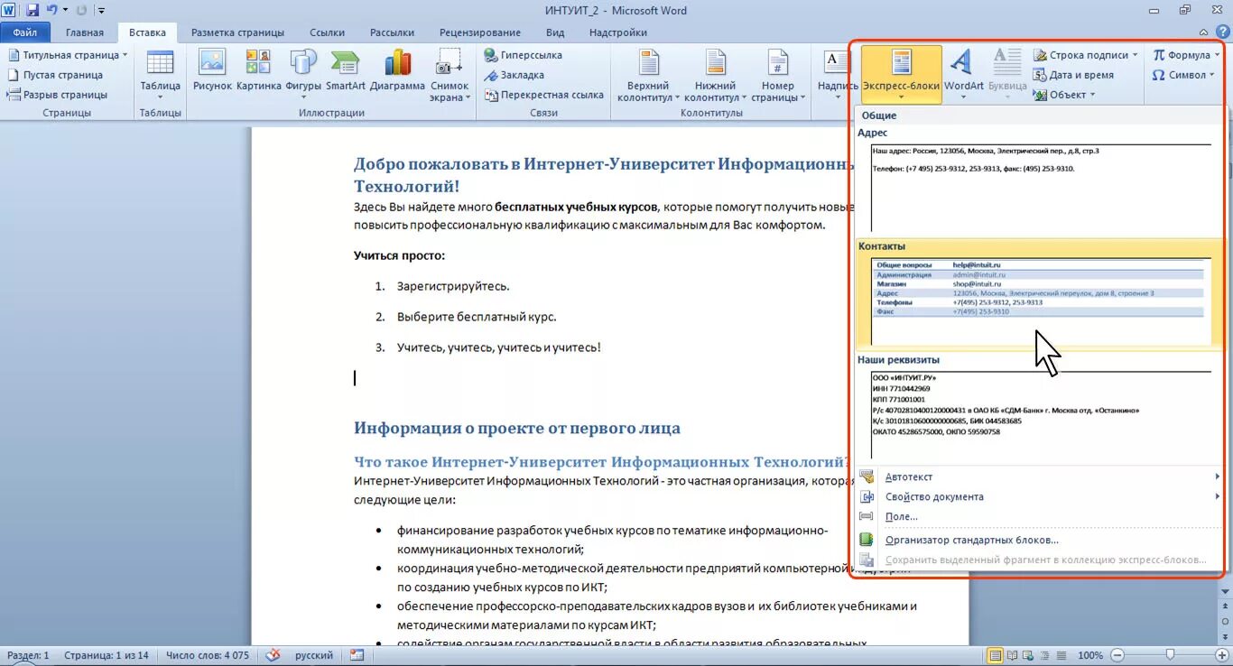Viewport: 1233px width, 666px height.
Task: Switch to Outline view icon
Action: [1047, 655]
